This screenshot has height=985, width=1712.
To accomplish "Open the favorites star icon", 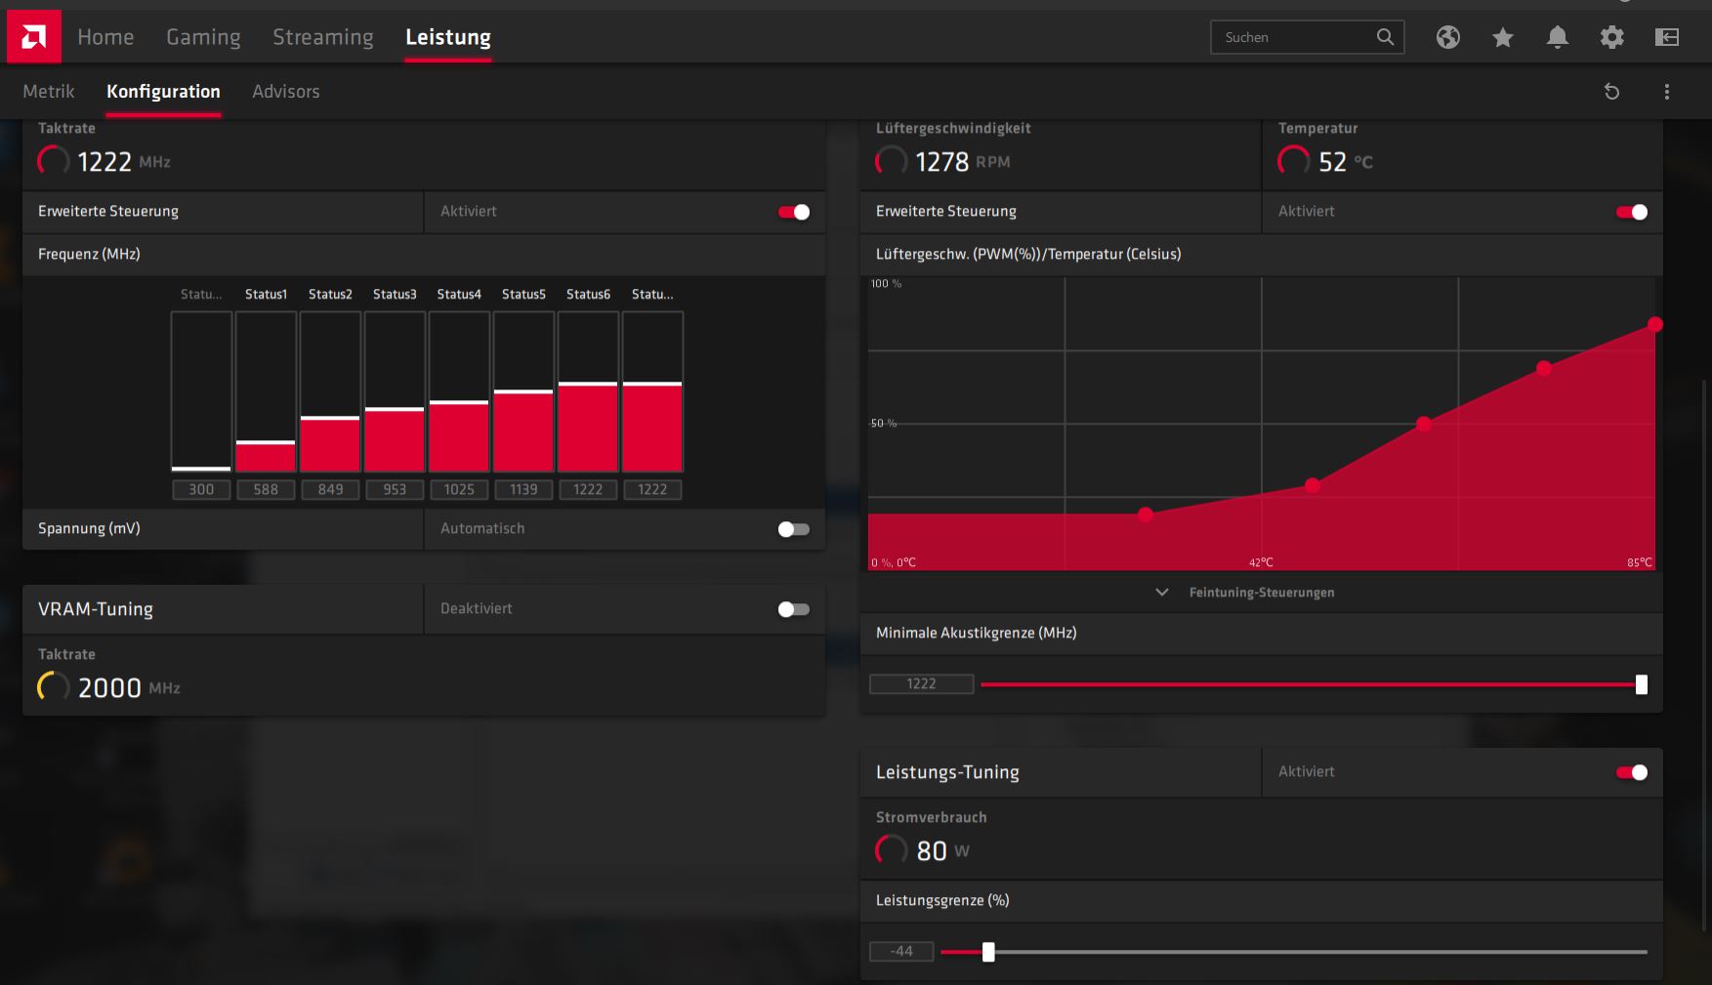I will click(1502, 37).
